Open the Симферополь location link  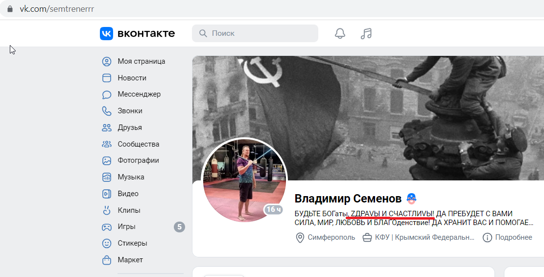point(331,237)
